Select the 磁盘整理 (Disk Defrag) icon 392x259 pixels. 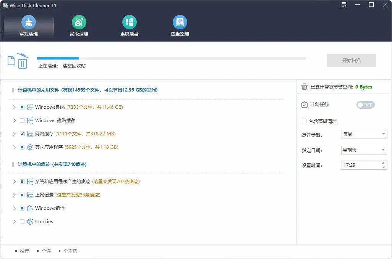180,22
